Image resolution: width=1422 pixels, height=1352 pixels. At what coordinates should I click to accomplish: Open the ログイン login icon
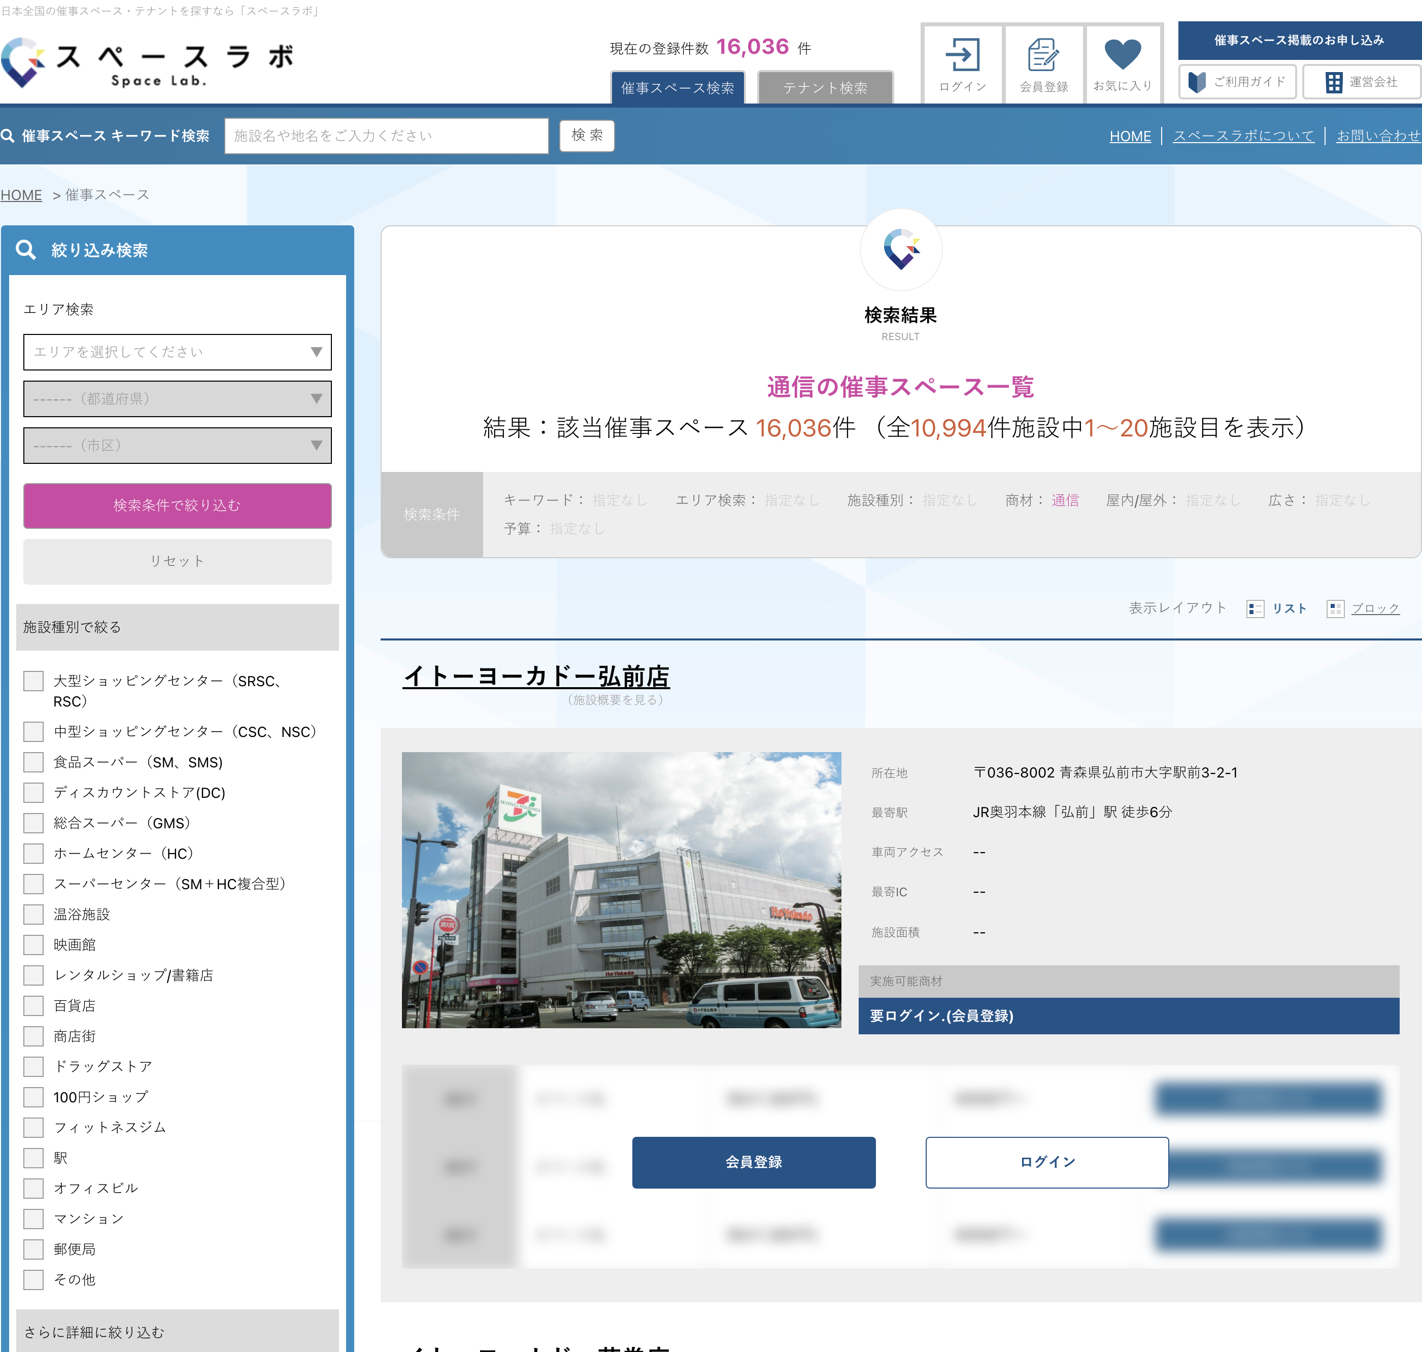click(962, 64)
